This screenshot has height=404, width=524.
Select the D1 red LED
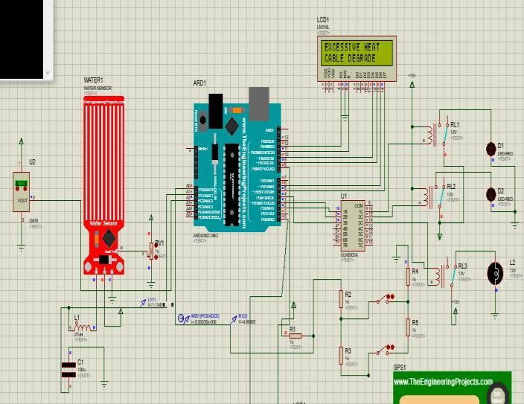[491, 149]
